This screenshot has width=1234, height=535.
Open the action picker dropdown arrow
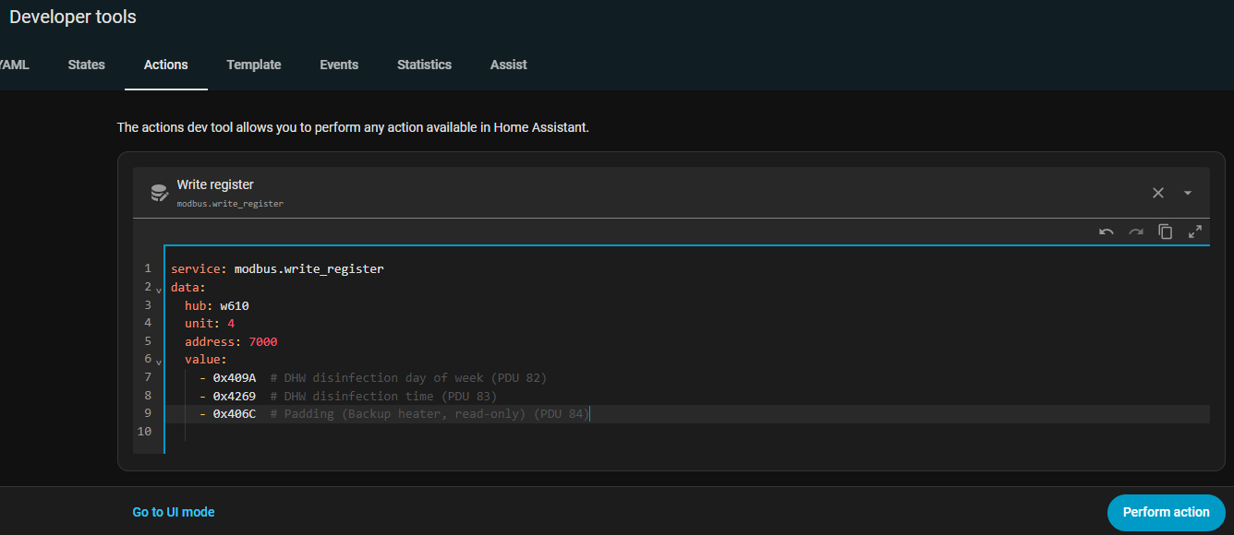tap(1188, 193)
